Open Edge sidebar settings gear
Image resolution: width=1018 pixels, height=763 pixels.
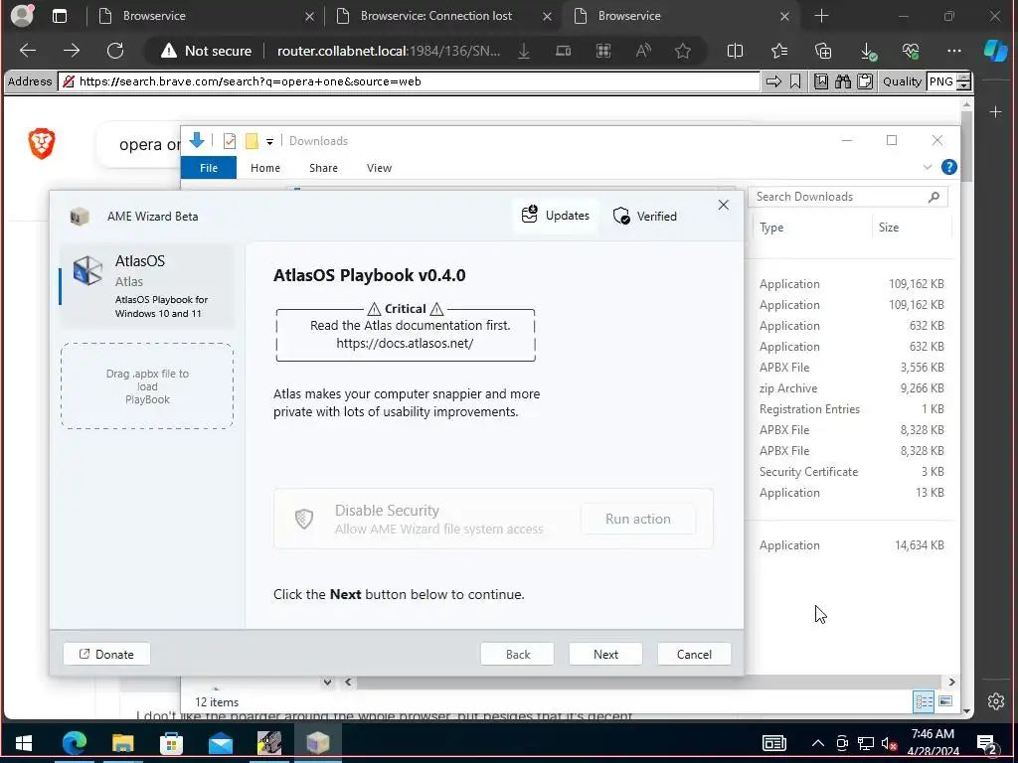(995, 700)
